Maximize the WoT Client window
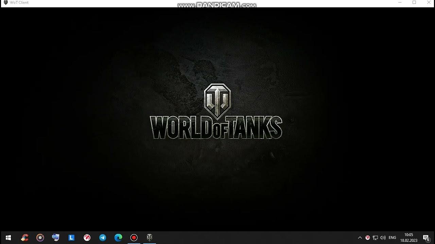The height and width of the screenshot is (244, 435). click(414, 2)
